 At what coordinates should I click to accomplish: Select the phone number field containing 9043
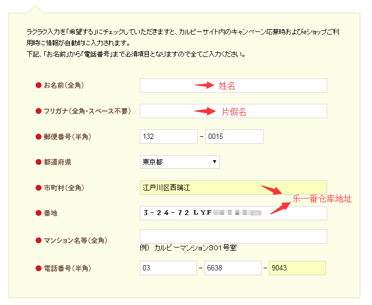coord(297,268)
